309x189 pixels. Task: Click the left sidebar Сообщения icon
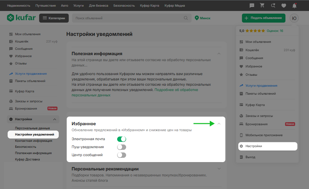pos(11,49)
